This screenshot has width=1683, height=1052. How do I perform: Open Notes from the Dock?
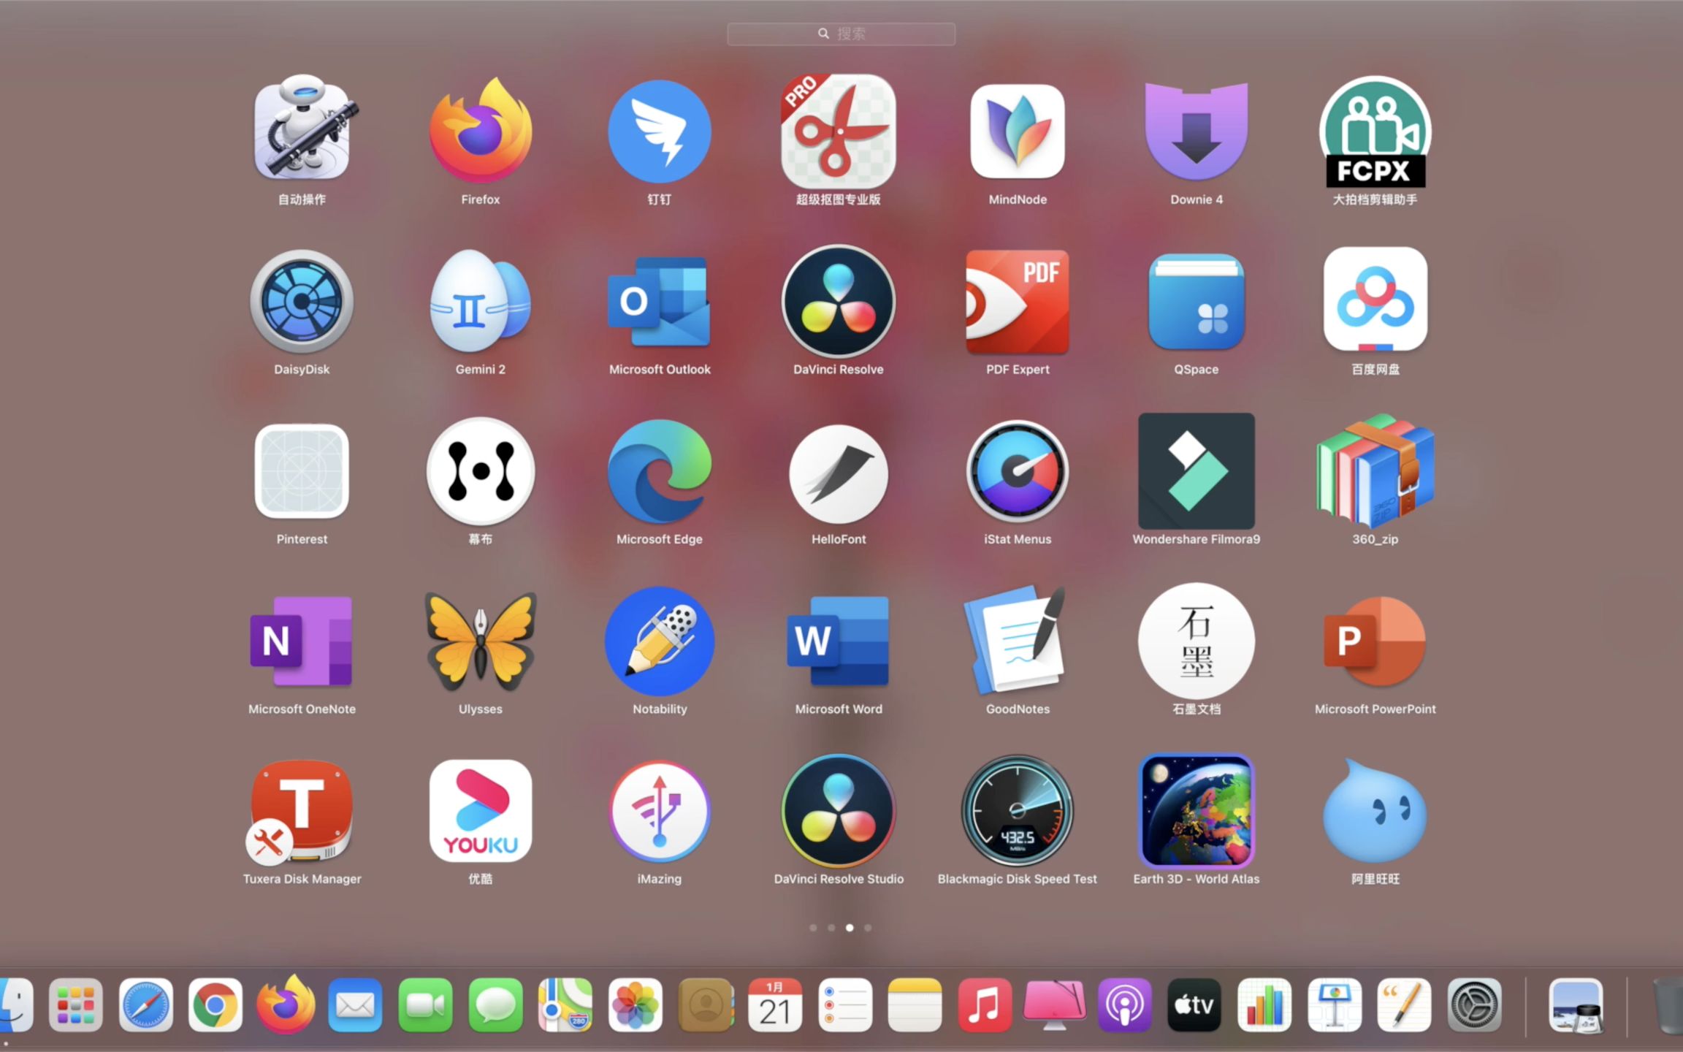click(x=915, y=1005)
